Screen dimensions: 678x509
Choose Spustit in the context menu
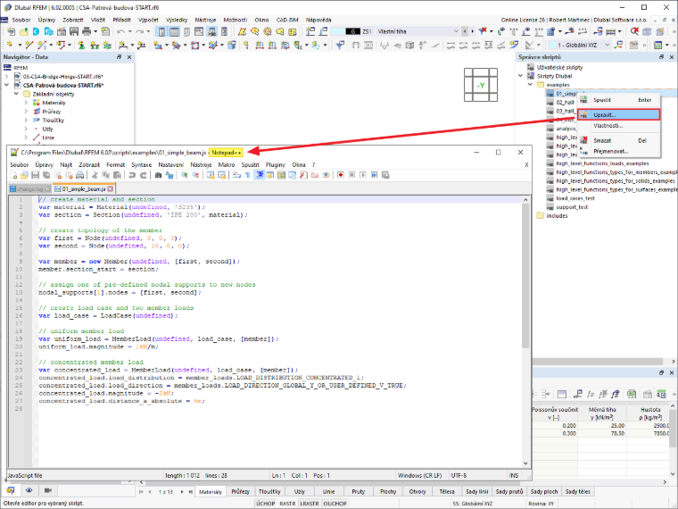tap(619, 100)
